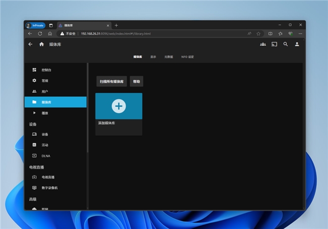
Task: Switch to the 元数据 tab
Action: pos(169,56)
